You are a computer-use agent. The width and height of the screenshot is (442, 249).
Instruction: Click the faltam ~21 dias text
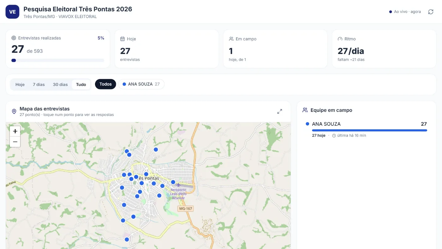(x=351, y=59)
